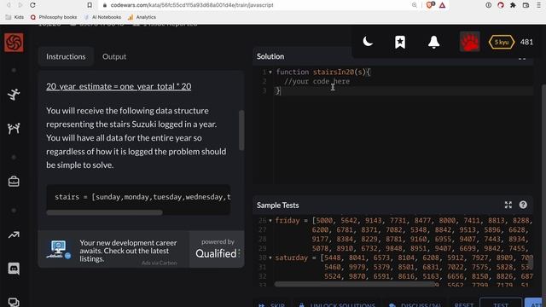Click the RESET button
Viewport: 546px width, 307px height.
coord(464,305)
